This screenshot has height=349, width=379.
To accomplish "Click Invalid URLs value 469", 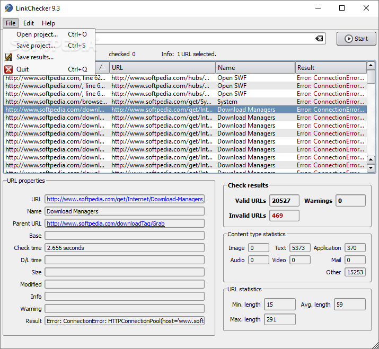I will 284,216.
